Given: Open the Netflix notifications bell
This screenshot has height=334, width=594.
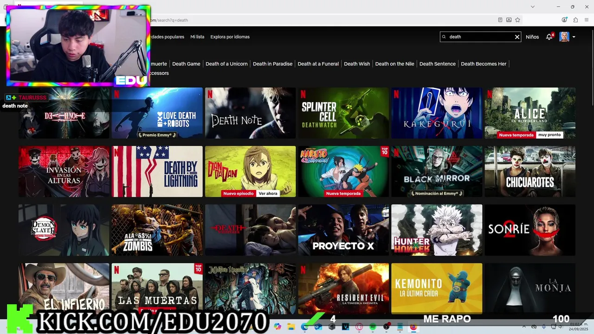Looking at the screenshot, I should (x=549, y=37).
